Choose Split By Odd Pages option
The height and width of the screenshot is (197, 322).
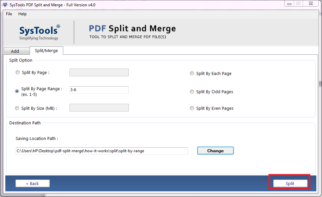coord(192,92)
